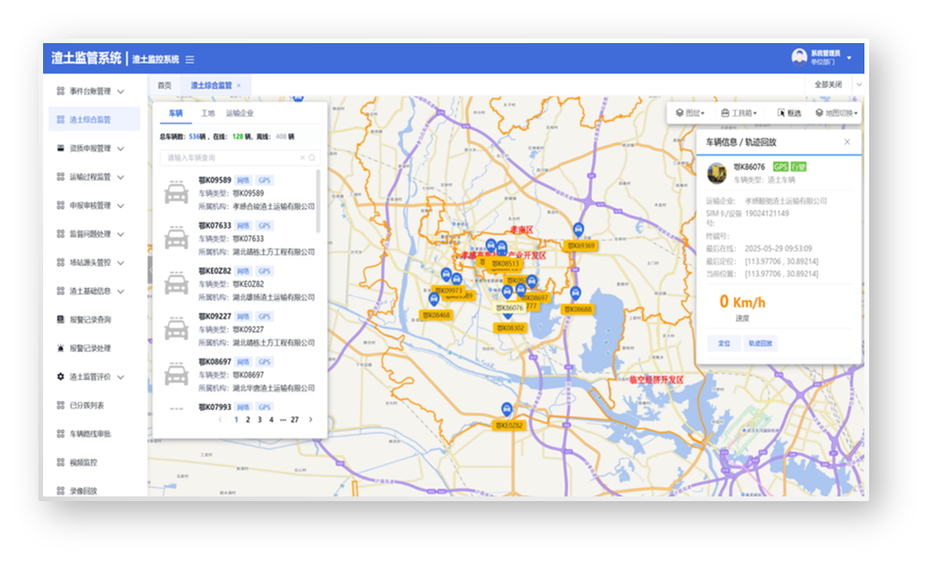Click the vehicle search input field
Screen dimensions: 930x562
pyautogui.click(x=229, y=158)
